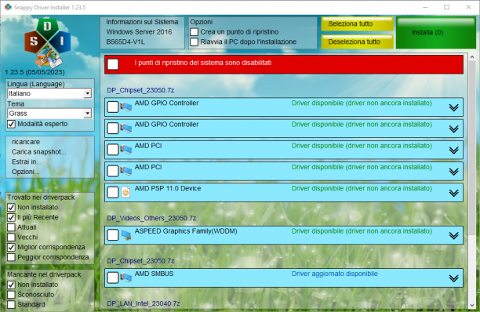Click the version text '1.23.5 (05/05/2023)'
Screen dimensions: 480x312
click(35, 72)
